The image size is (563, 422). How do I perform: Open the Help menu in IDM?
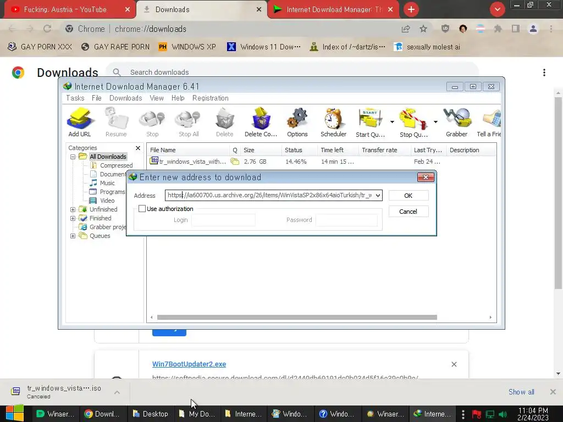(178, 98)
